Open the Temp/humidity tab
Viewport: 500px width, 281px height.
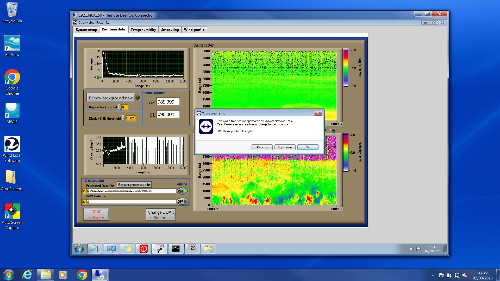click(143, 30)
